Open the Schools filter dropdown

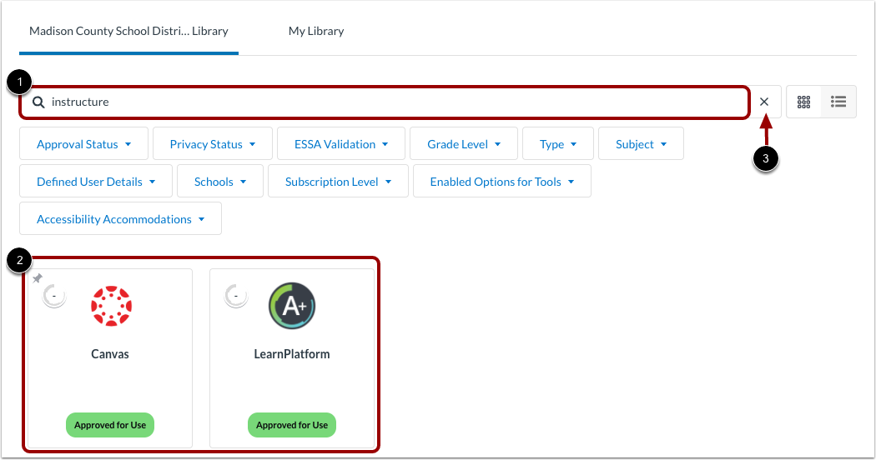[x=220, y=182]
